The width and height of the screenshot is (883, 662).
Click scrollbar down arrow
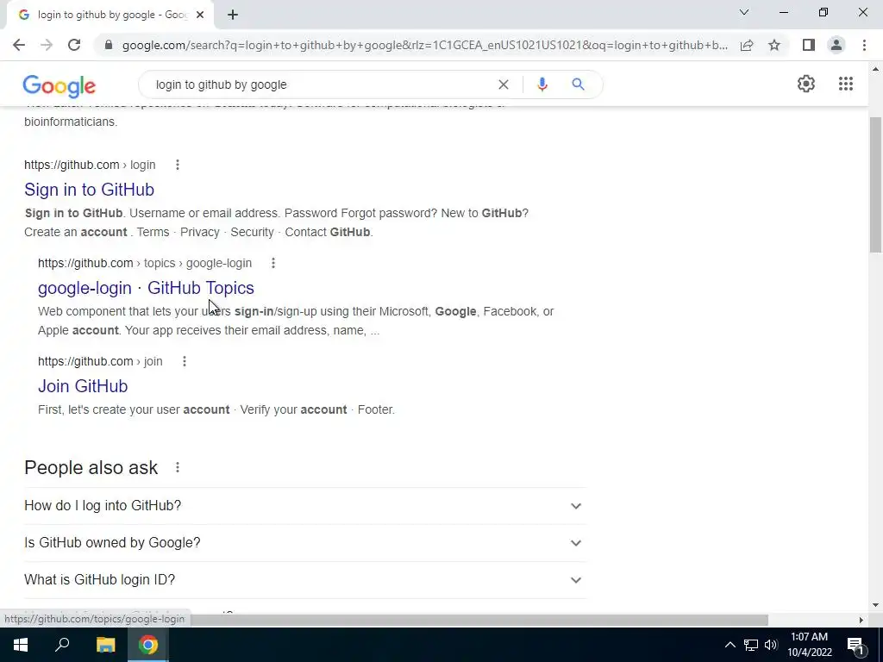(876, 605)
